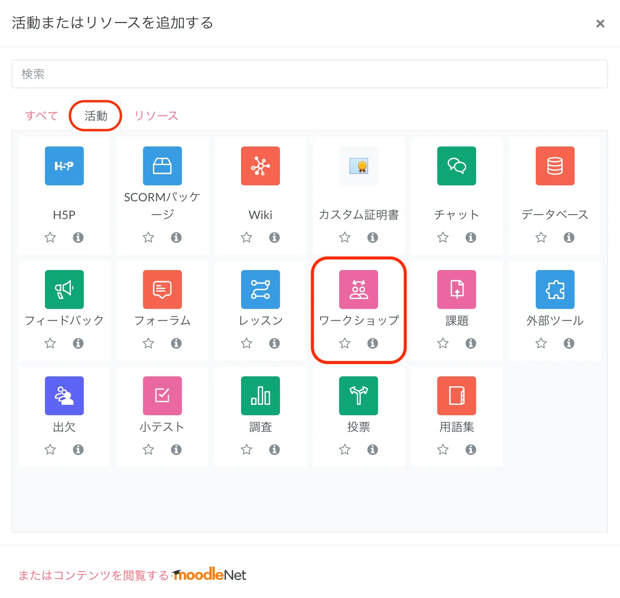The width and height of the screenshot is (620, 598).
Task: Select the workshop (ワークショップ) activity icon
Action: [x=359, y=289]
